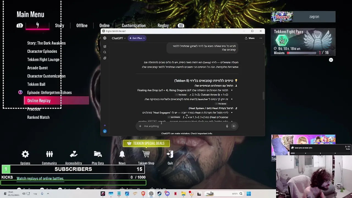Viewport: 352px width, 198px height.
Task: Open the ChatGPT logo sidebar icon
Action: click(x=105, y=38)
